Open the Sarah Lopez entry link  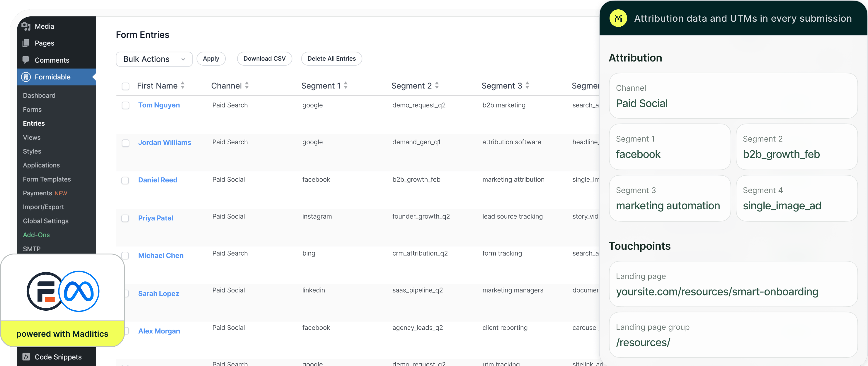pyautogui.click(x=158, y=293)
